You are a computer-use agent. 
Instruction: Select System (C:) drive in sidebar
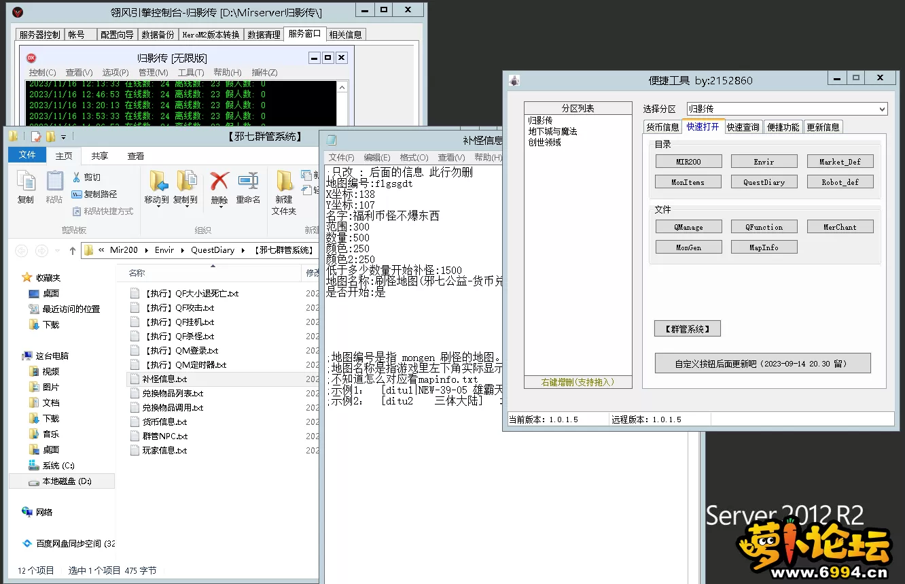coord(52,465)
